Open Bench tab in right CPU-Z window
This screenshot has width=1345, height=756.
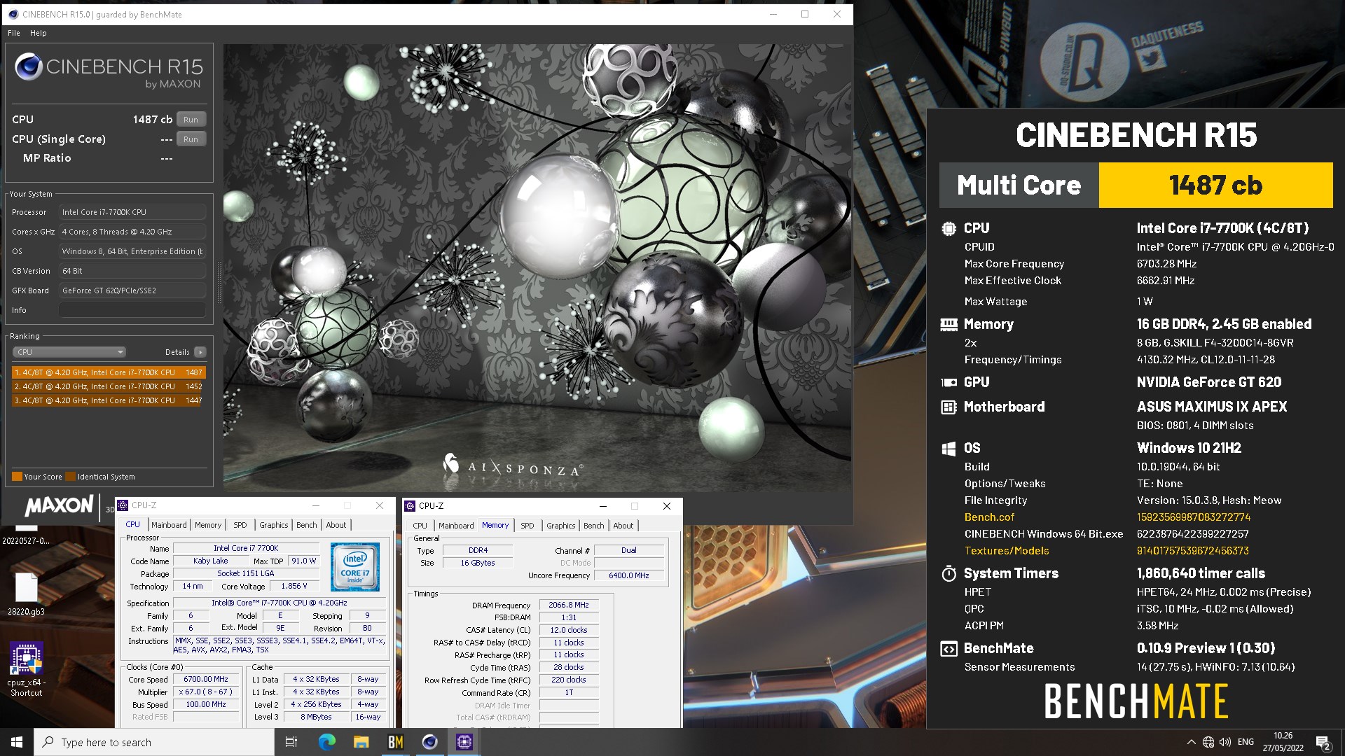coord(594,526)
